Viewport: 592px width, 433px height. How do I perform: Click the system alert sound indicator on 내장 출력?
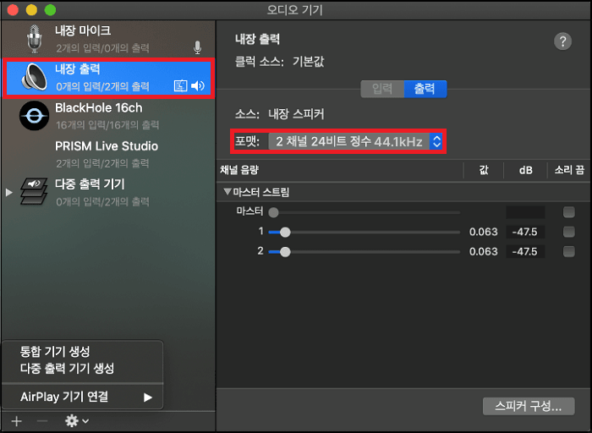tap(180, 85)
